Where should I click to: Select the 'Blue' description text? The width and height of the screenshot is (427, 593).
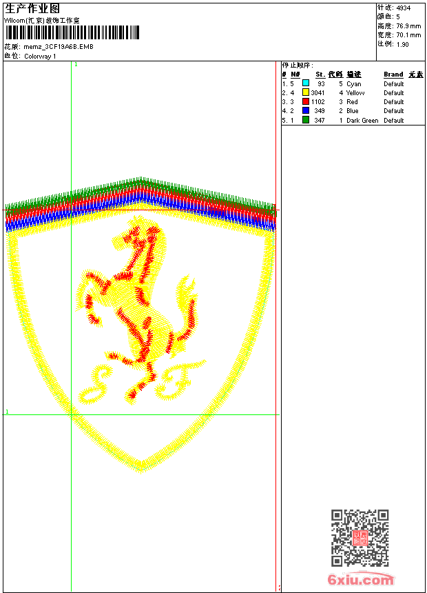[353, 111]
